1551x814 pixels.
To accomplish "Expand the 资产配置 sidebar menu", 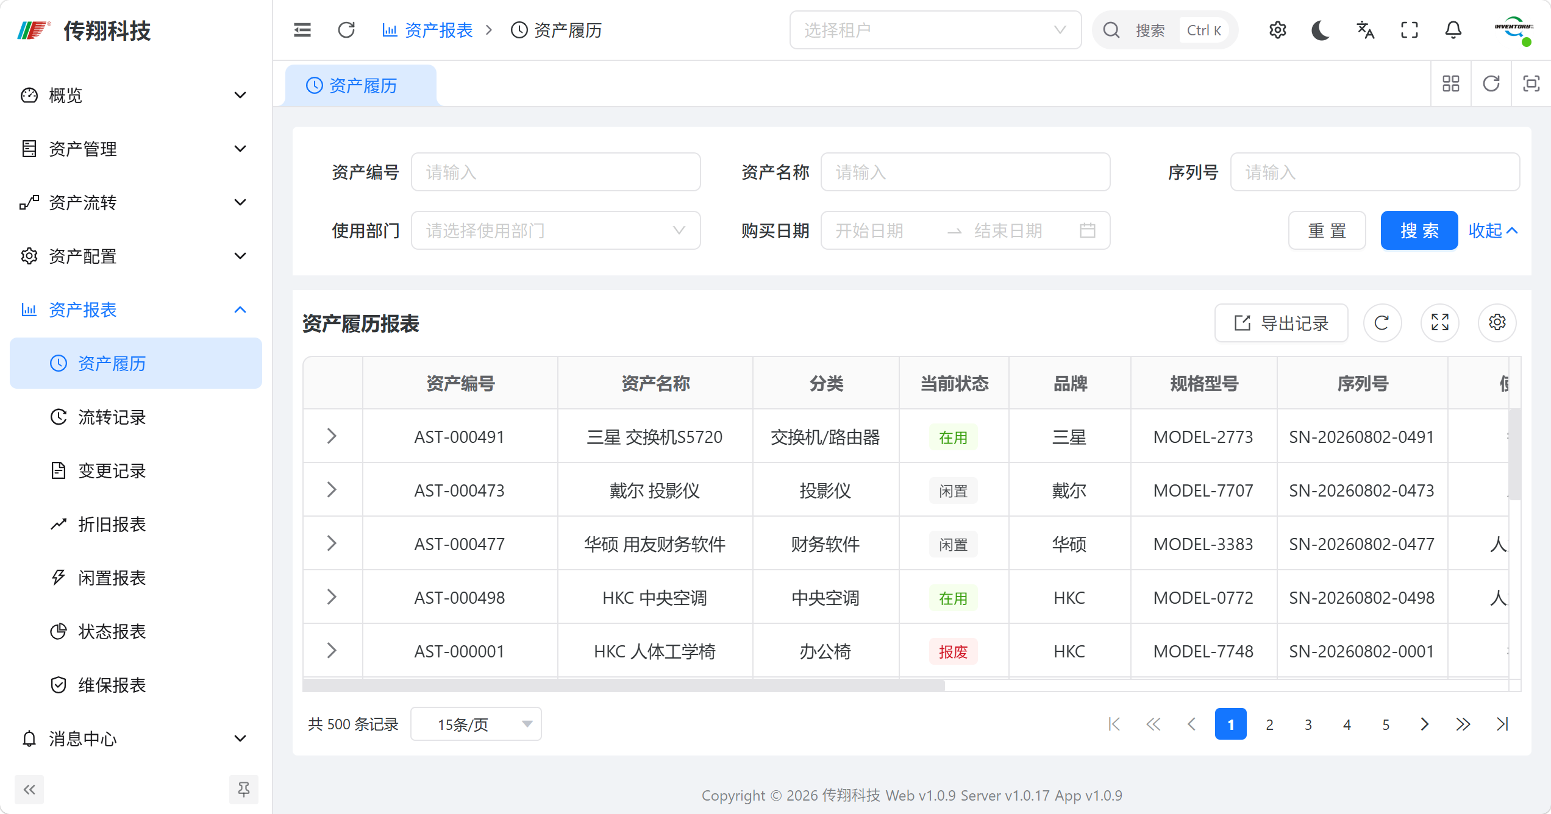I will [x=135, y=256].
